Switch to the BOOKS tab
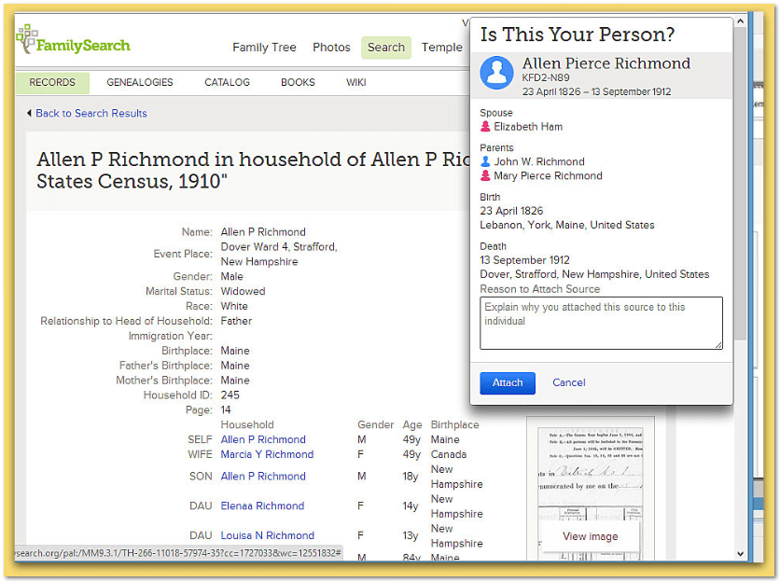Screen dimensions: 780x582 [298, 83]
